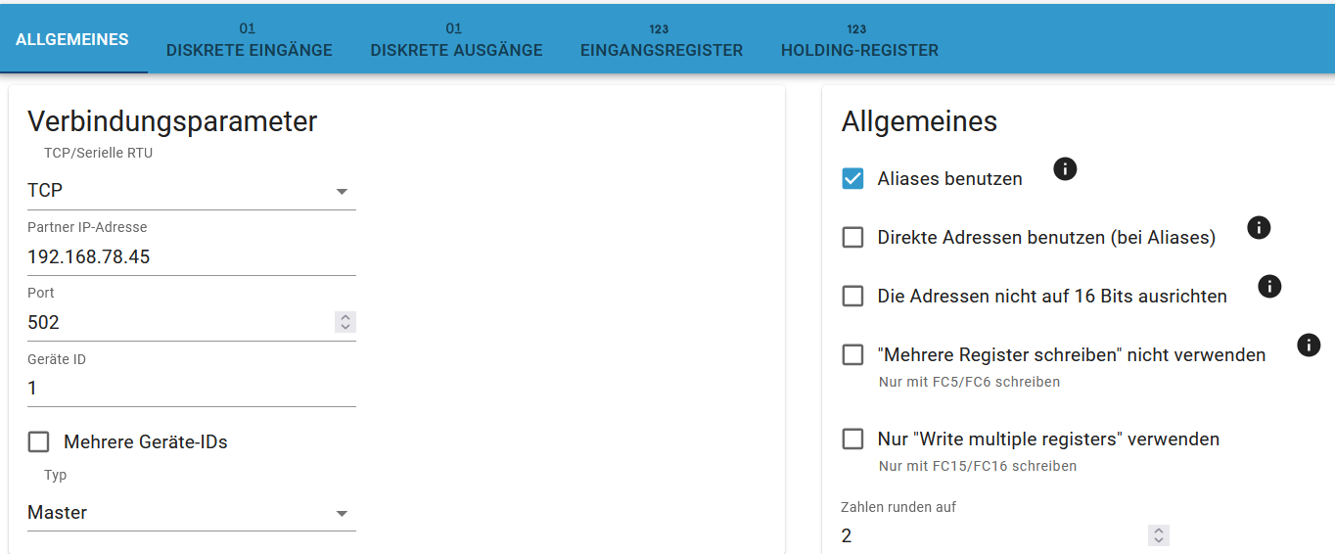Enable Die Adressen nicht auf 16 Bits ausrichten
Viewport: 1335px width, 554px height.
click(x=852, y=297)
